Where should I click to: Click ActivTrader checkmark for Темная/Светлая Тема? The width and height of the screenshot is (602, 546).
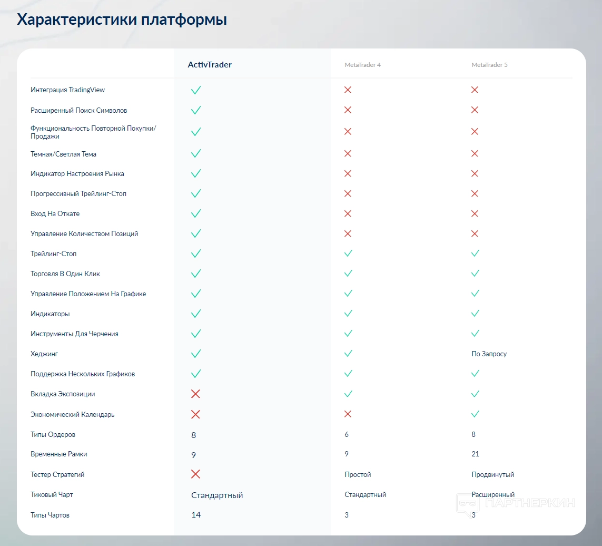pos(196,154)
